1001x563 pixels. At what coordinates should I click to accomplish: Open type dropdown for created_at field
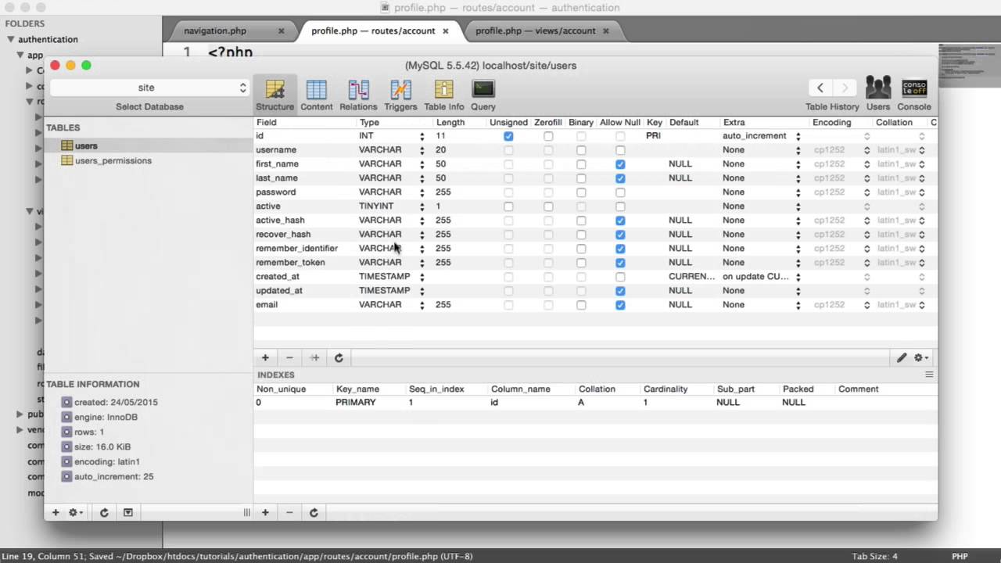tap(422, 277)
